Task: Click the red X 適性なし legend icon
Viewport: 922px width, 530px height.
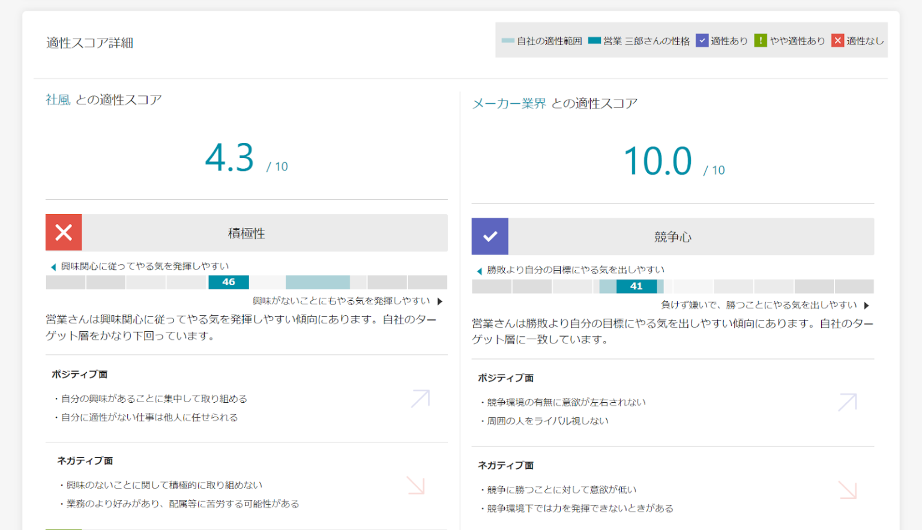Action: (x=837, y=40)
